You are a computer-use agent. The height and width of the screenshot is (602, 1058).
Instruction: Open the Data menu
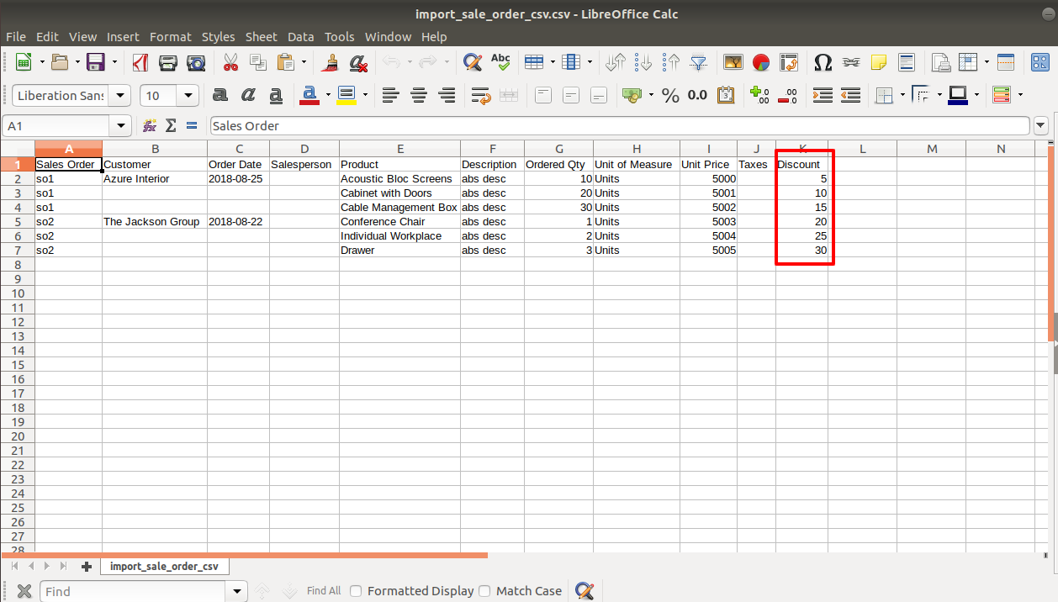pyautogui.click(x=300, y=37)
